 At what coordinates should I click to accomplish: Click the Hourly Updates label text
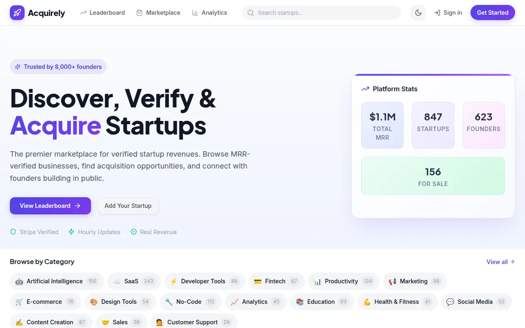(99, 232)
